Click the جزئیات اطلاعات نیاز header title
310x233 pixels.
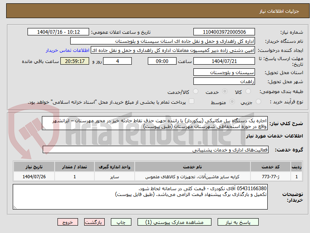279,11
